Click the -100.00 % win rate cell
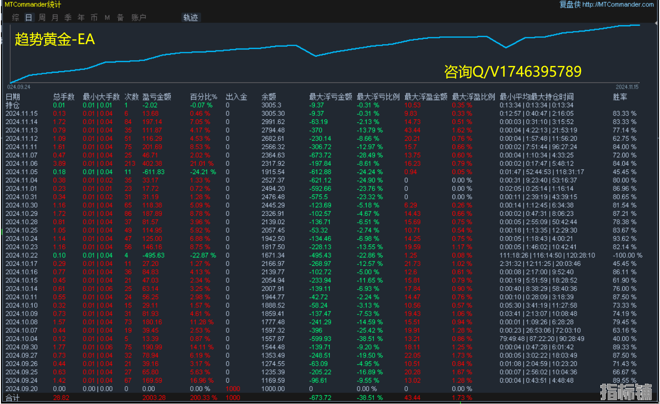The width and height of the screenshot is (660, 404). pyautogui.click(x=628, y=255)
